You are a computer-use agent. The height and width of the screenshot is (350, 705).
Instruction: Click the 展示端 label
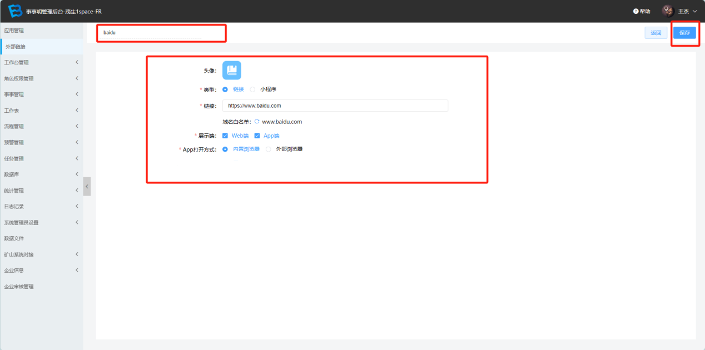tap(208, 136)
